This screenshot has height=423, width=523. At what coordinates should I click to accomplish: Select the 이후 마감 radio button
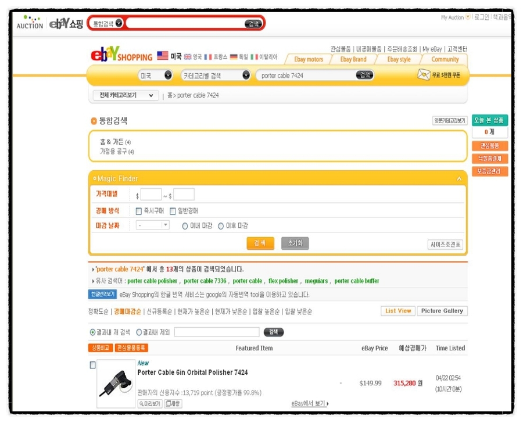[221, 226]
